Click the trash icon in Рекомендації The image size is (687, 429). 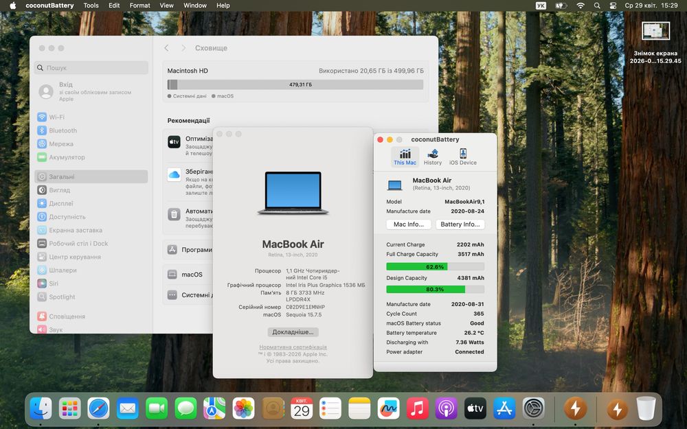point(174,214)
